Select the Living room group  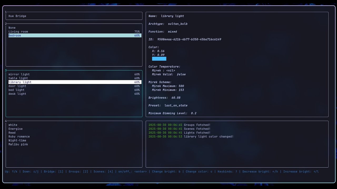(75, 32)
